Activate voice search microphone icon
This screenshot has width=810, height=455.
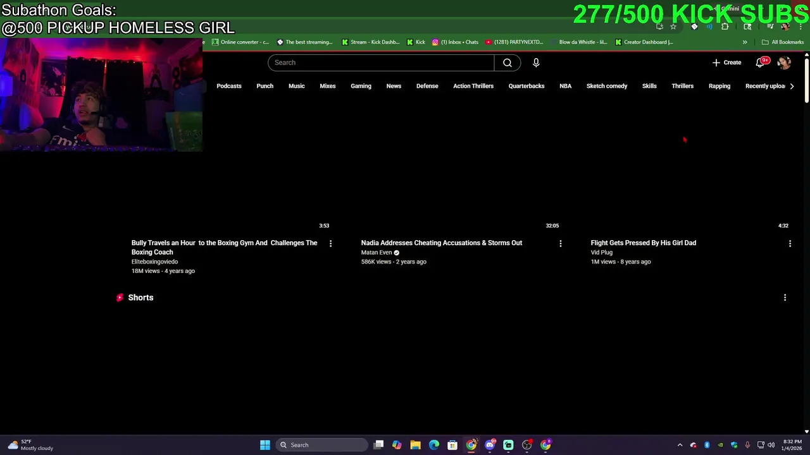point(536,63)
